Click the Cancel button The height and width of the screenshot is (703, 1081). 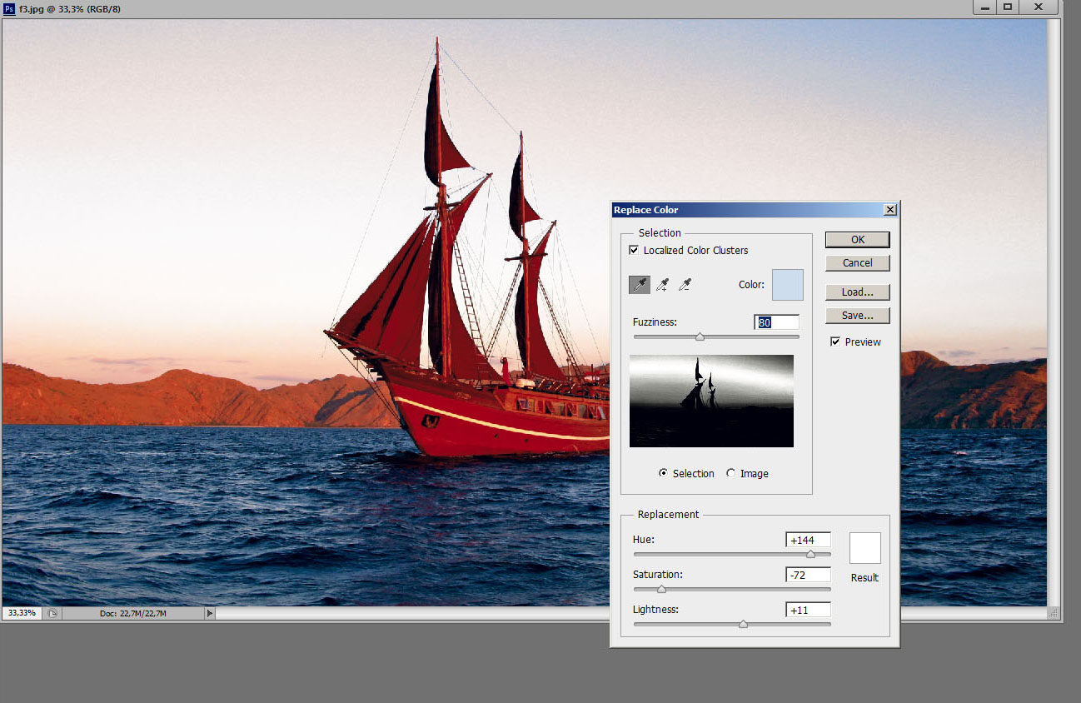tap(858, 263)
